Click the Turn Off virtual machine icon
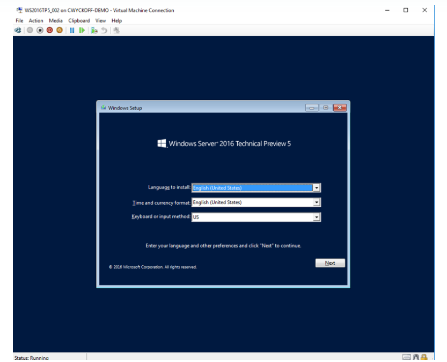The image size is (447, 362). [x=40, y=31]
